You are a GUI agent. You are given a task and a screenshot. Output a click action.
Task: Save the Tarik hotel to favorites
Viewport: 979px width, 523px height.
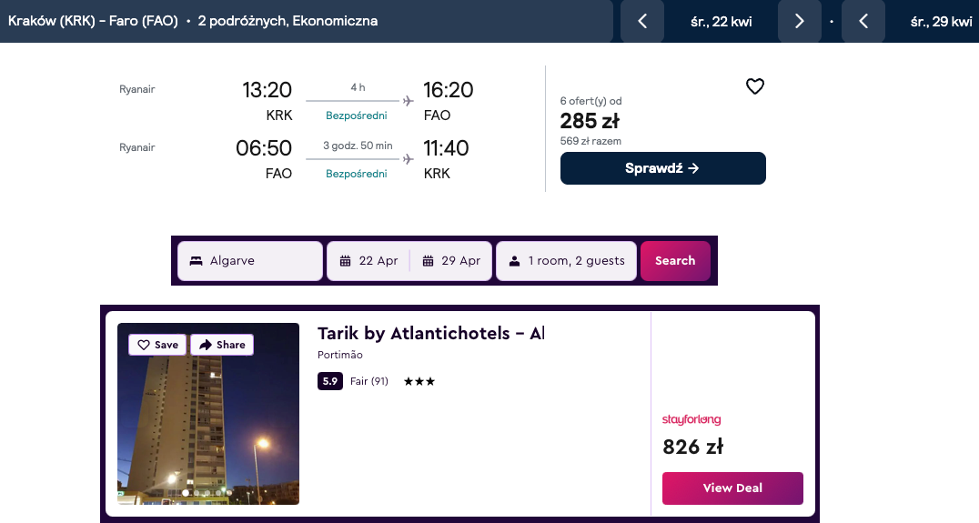(x=158, y=345)
